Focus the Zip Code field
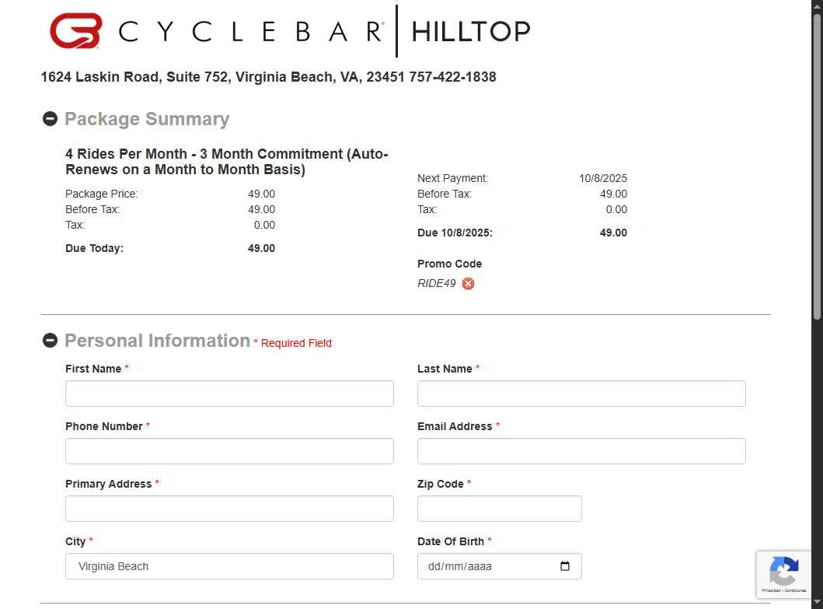Screen dimensions: 823x609 tap(499, 509)
